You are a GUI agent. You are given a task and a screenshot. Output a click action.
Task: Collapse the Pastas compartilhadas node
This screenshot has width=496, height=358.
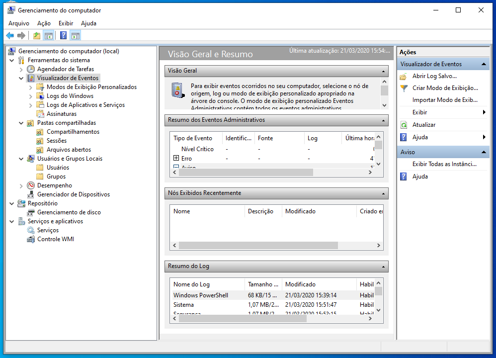click(21, 123)
